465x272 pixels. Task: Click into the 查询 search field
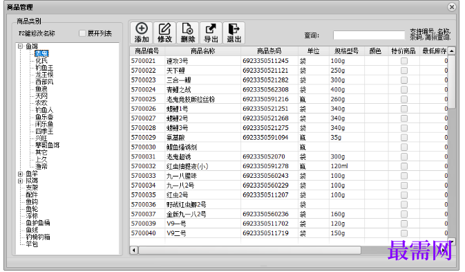pos(369,35)
